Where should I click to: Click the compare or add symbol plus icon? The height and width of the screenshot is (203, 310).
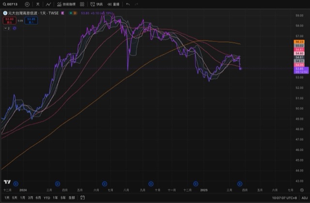pos(27,4)
